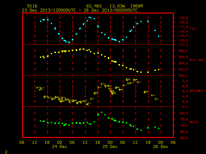This screenshot has height=154, width=206.
Task: Click the 13.03W longitude text
Action: pos(117,6)
